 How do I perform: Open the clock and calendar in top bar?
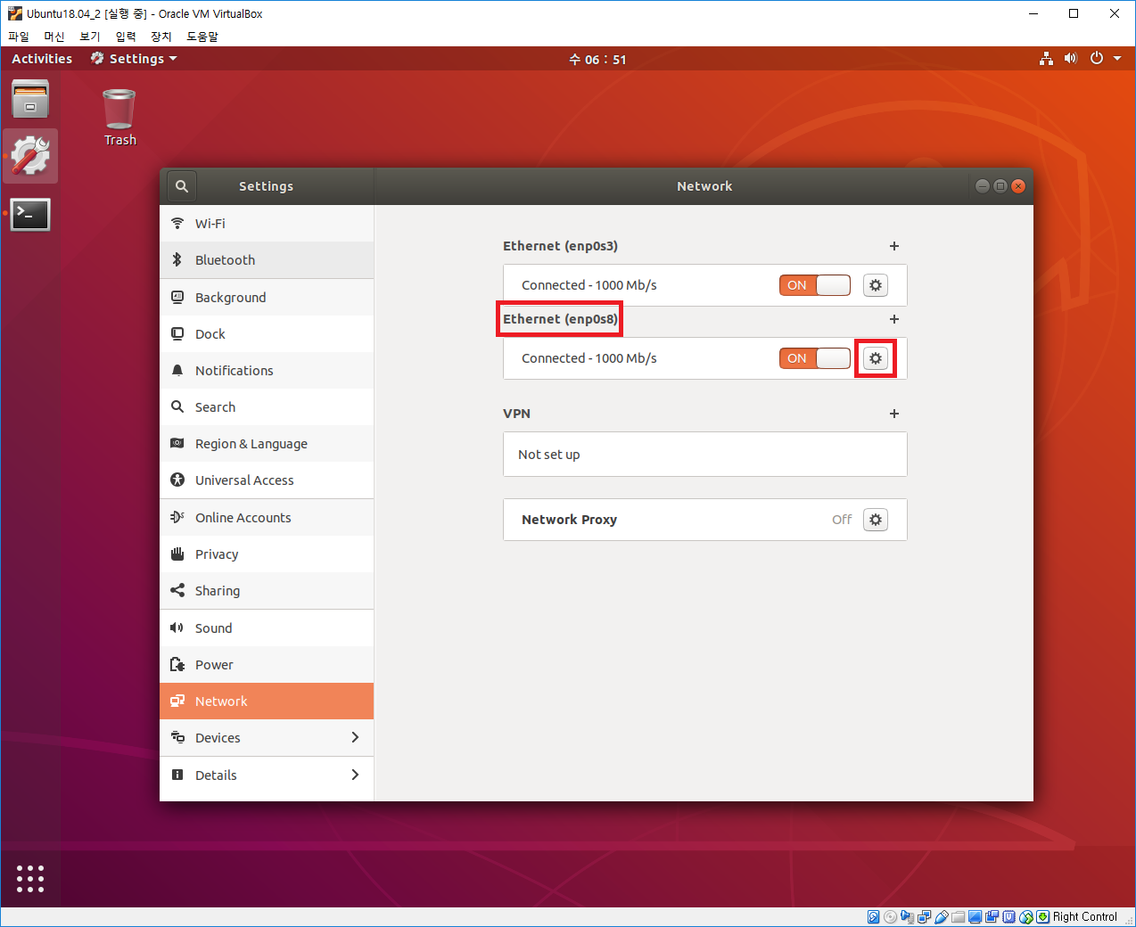(x=597, y=60)
